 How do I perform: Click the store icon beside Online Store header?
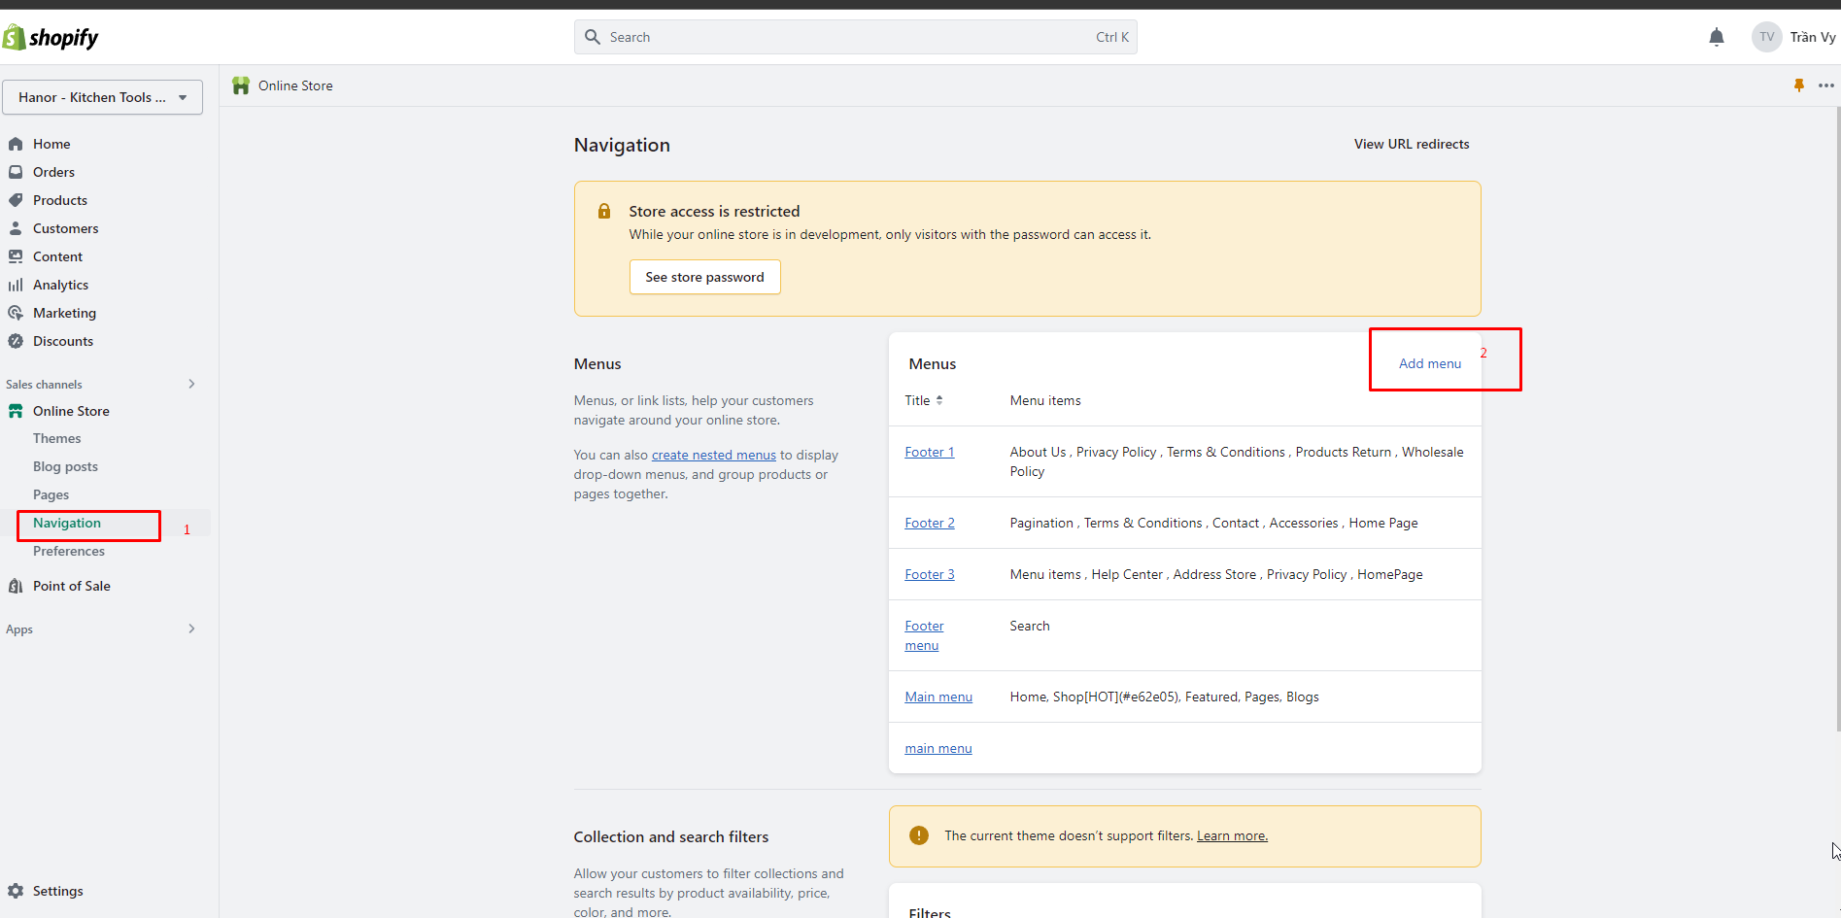coord(241,85)
